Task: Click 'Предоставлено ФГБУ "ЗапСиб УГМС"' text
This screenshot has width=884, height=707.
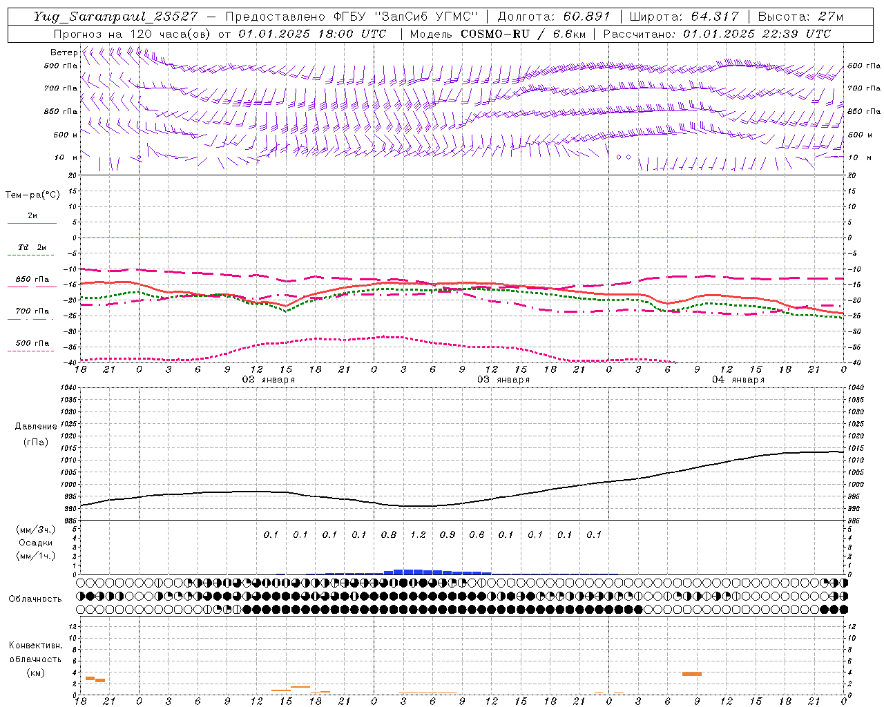Action: point(352,17)
